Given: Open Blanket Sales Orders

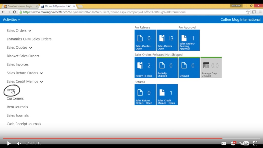Looking at the screenshot, I should pyautogui.click(x=23, y=56).
